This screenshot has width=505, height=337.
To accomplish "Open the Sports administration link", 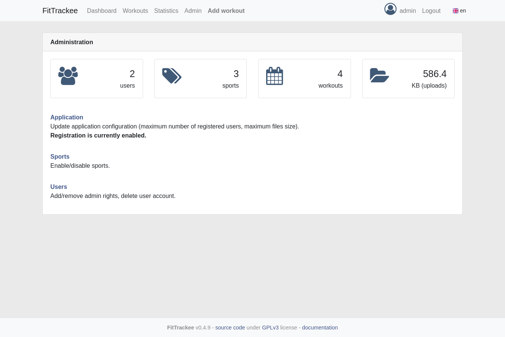I will coord(60,157).
